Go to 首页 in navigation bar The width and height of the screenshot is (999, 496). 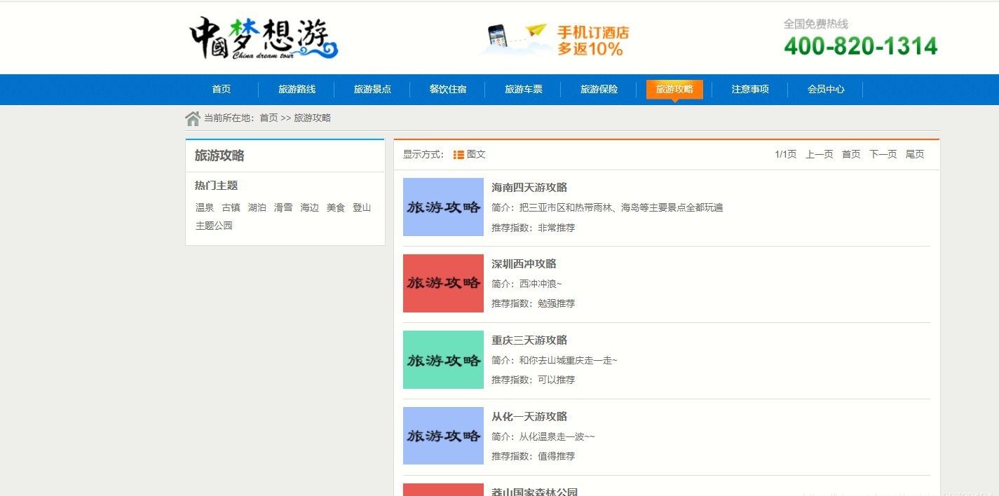pyautogui.click(x=222, y=90)
